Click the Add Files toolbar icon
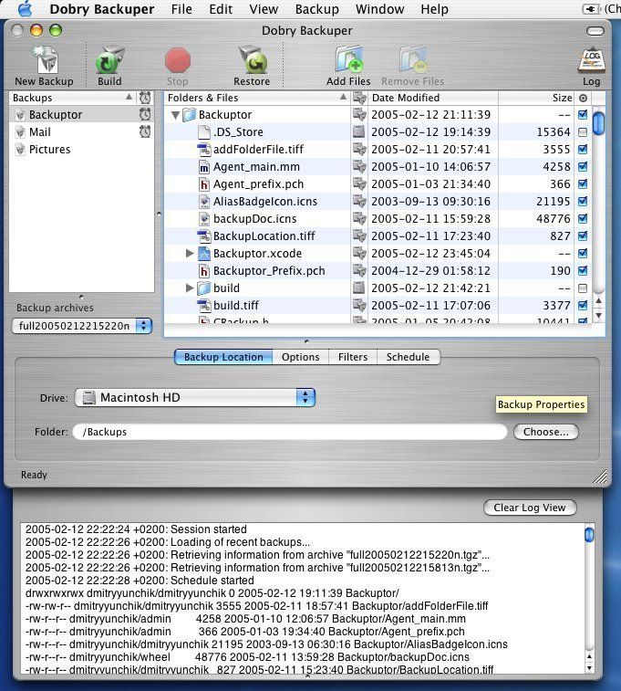 (348, 59)
